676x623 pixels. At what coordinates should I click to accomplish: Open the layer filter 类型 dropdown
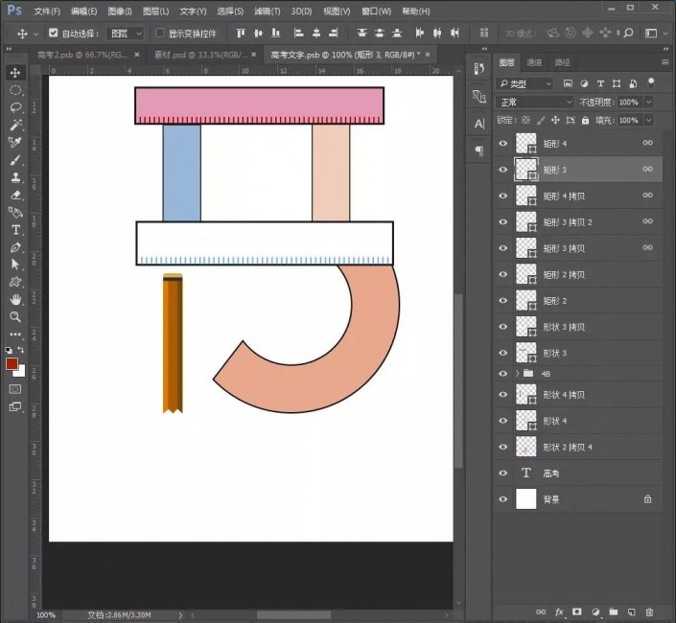524,84
